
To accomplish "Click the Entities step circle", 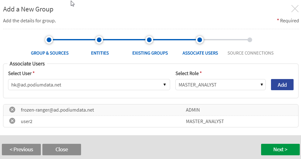I will [x=99, y=40].
